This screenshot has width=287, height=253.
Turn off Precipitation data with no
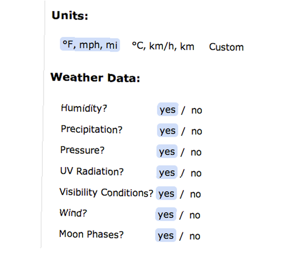(197, 131)
